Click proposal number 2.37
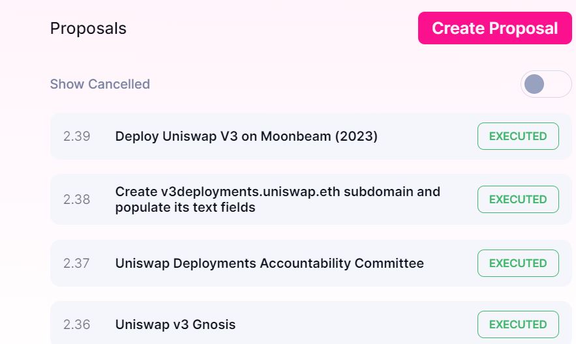Viewport: 576px width, 344px height. [77, 263]
